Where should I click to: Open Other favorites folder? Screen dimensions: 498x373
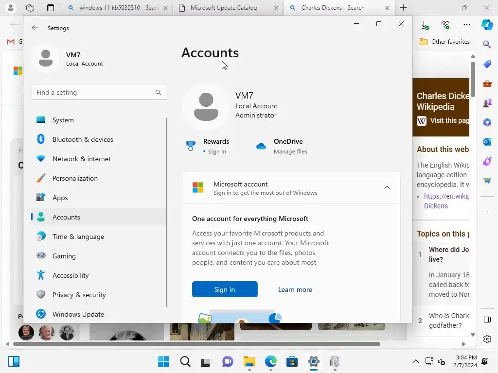445,42
